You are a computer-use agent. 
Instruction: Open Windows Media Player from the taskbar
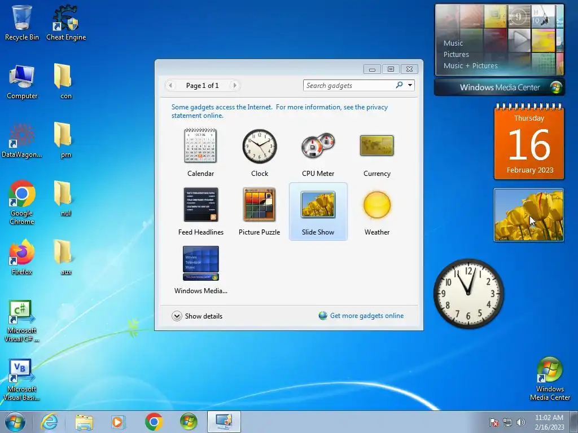(x=119, y=422)
